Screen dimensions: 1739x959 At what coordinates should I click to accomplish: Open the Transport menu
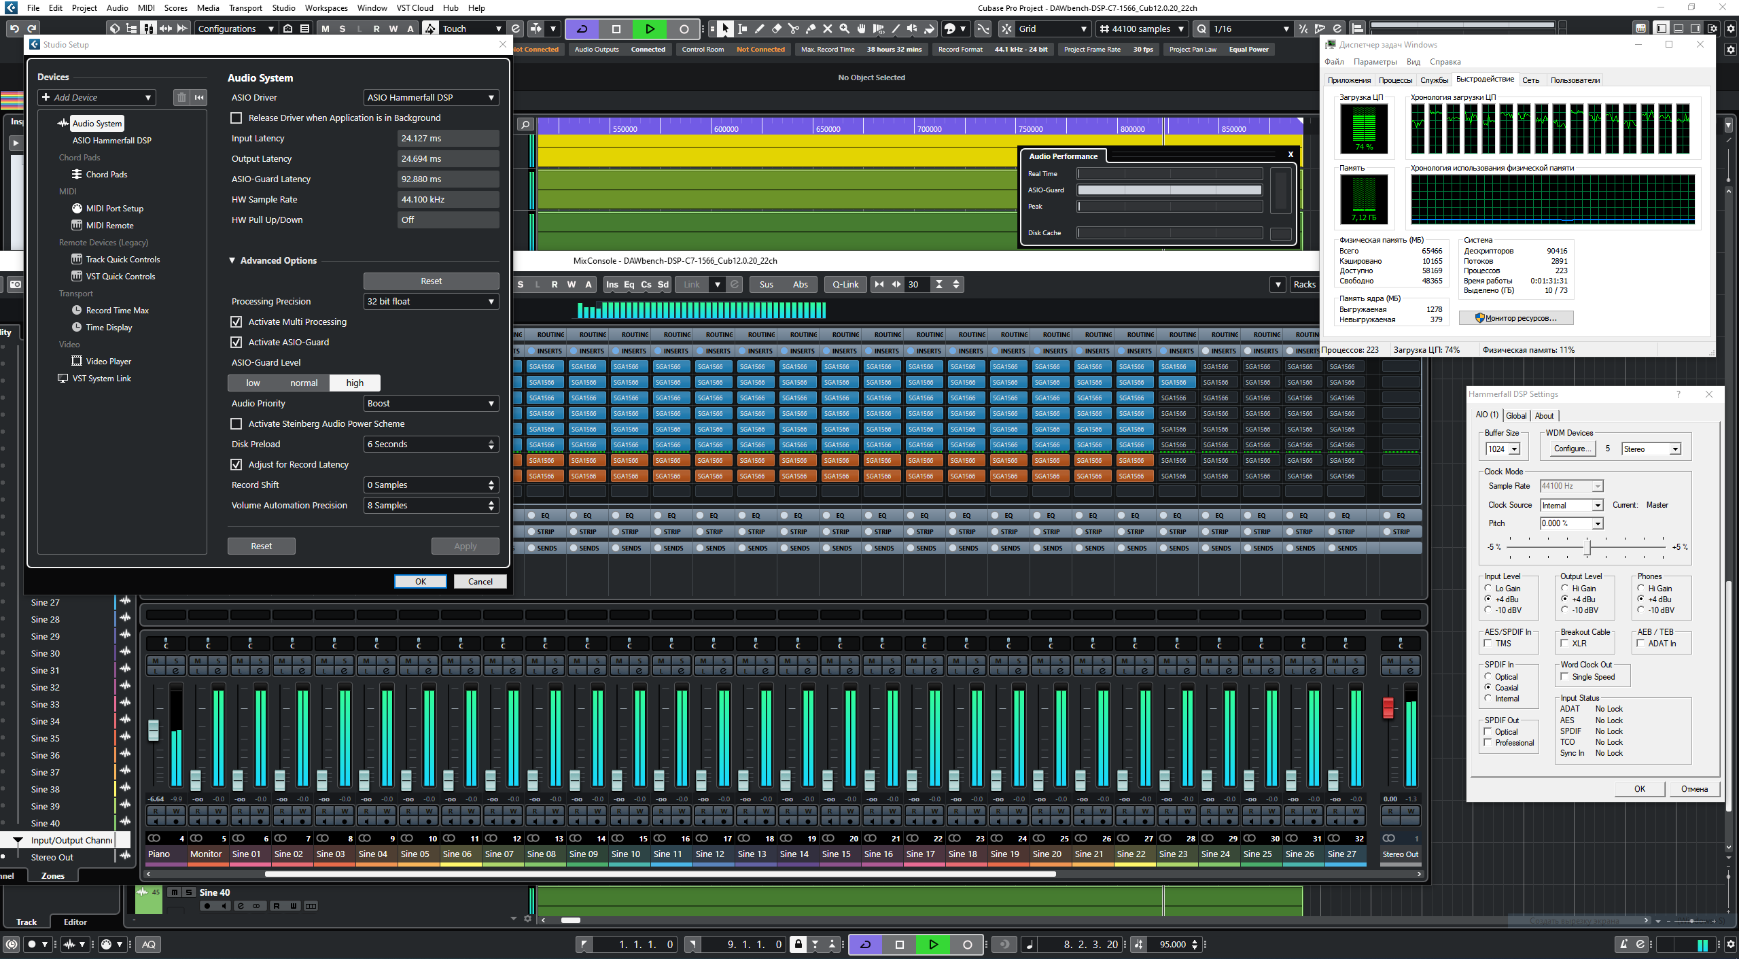click(x=245, y=8)
